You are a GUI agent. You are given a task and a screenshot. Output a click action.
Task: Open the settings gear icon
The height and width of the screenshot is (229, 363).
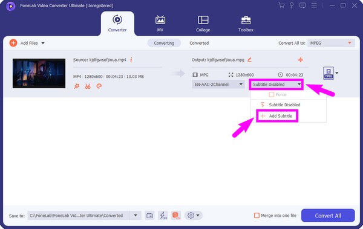pos(191,216)
